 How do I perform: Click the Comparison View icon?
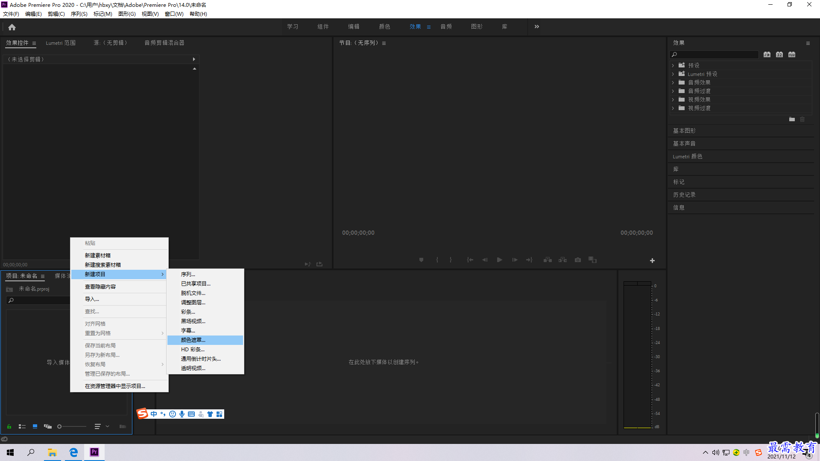(593, 260)
